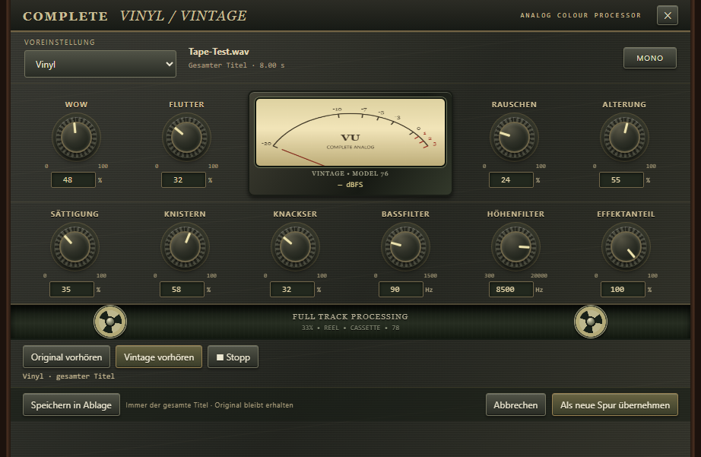701x457 pixels.
Task: Click the 'VINTAGE • MODEL 76' label
Action: coord(350,173)
